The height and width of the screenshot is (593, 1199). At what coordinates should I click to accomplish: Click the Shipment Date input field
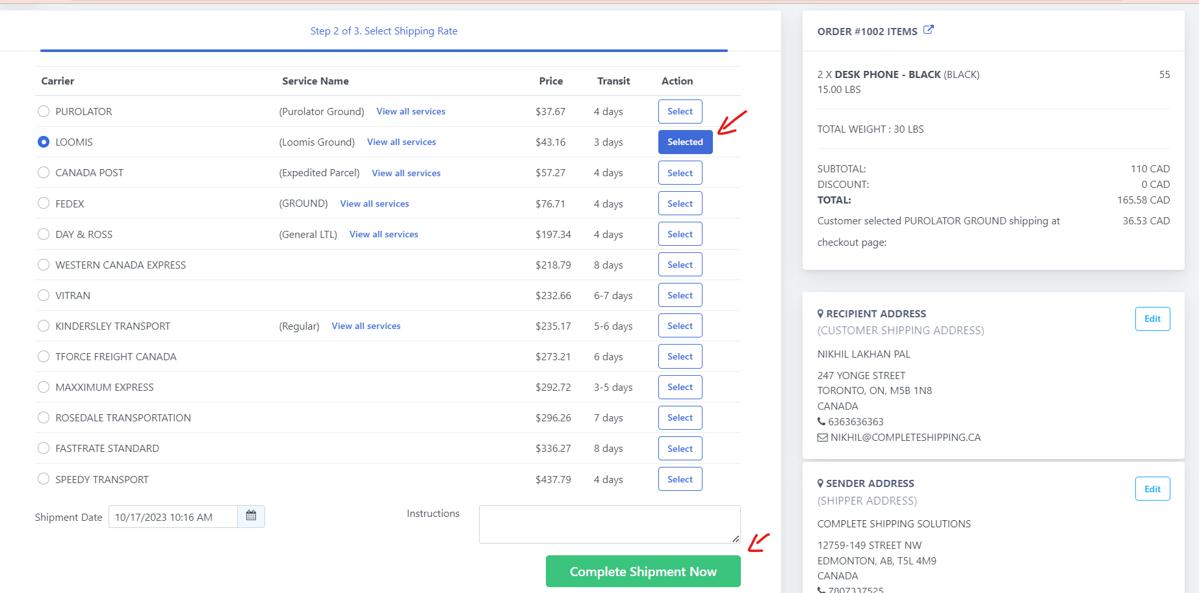pos(173,517)
